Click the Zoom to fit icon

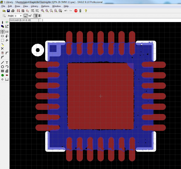(43, 11)
